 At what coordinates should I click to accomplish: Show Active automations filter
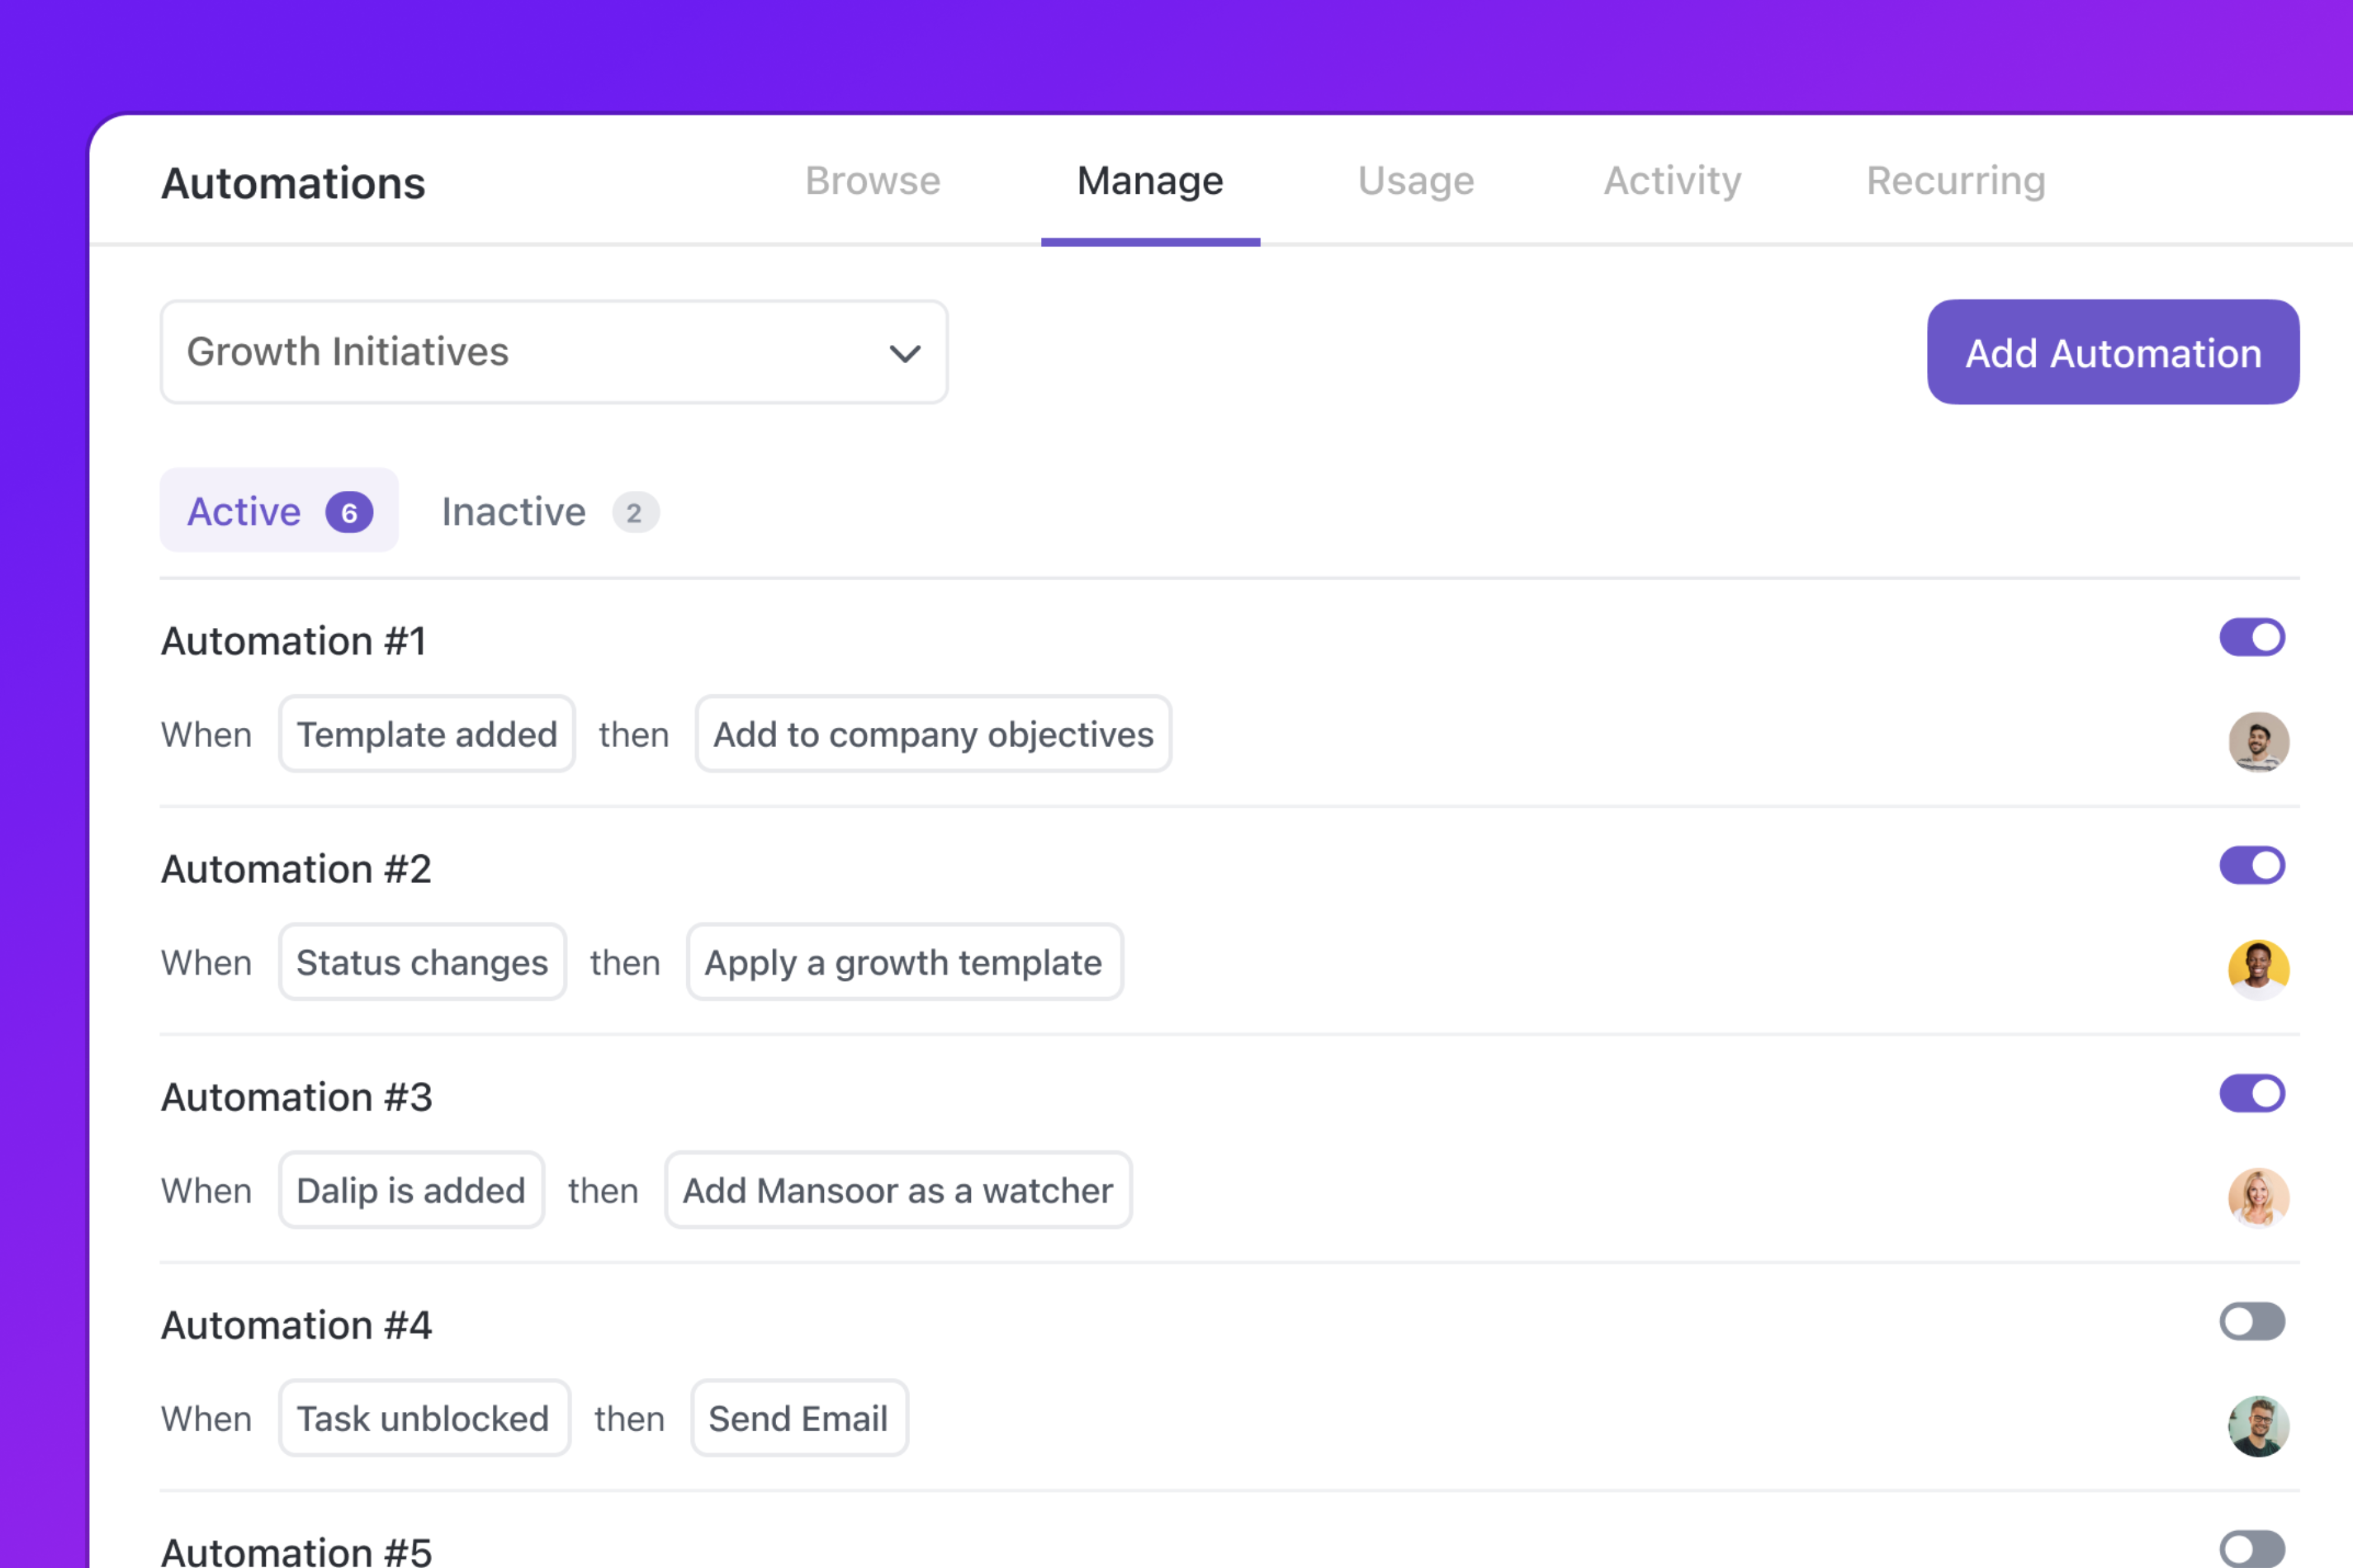coord(279,511)
